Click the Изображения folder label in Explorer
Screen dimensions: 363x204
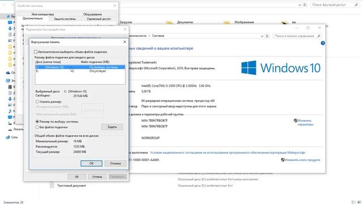[x=244, y=22]
